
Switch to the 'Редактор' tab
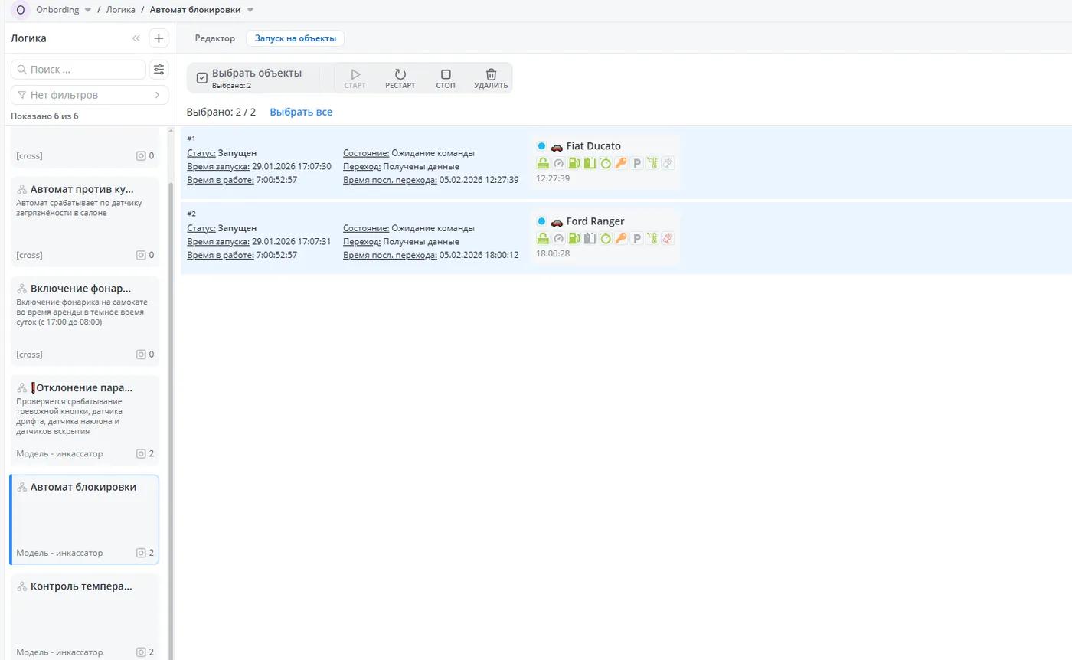214,38
